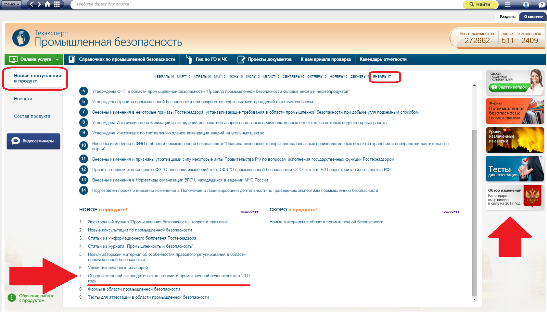Open Справочник по промышленной безопасности menu

(122, 59)
